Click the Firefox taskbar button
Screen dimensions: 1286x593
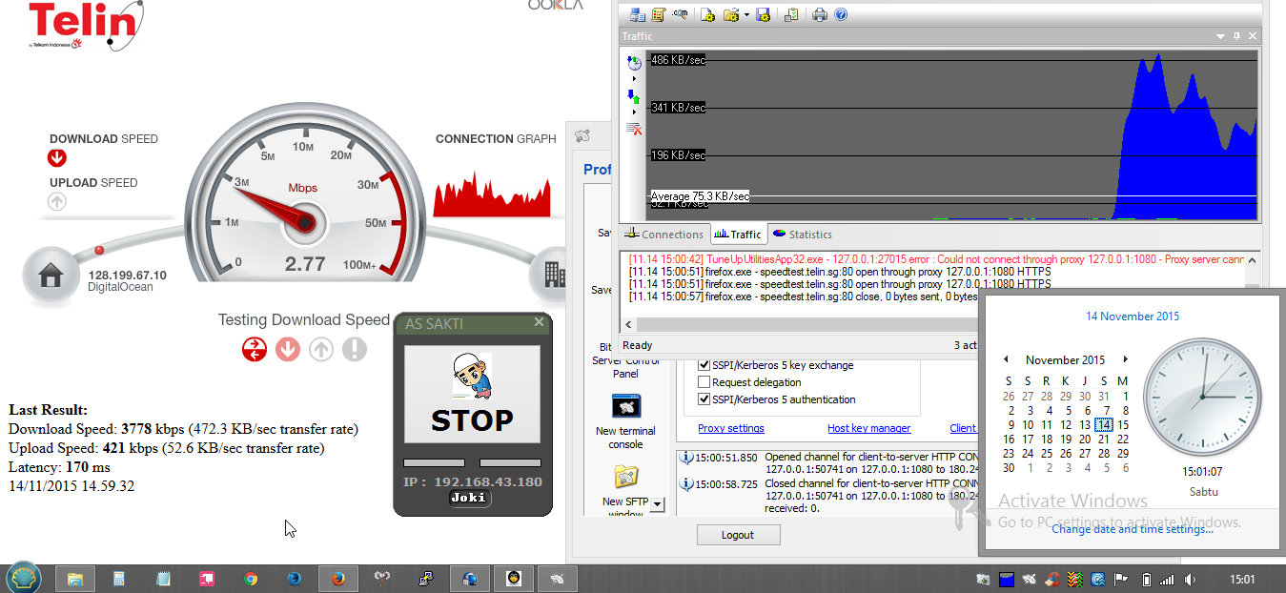pos(337,578)
